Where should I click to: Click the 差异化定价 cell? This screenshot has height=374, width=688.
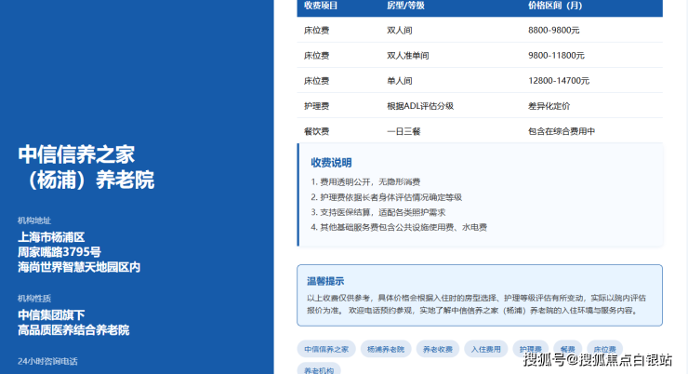pos(549,106)
